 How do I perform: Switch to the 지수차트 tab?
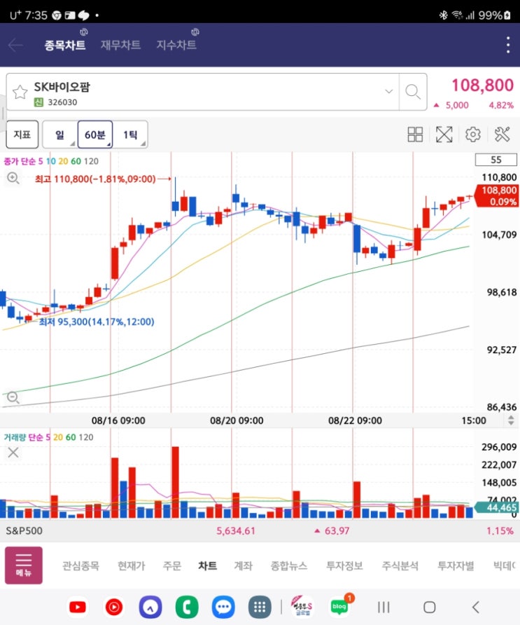click(x=176, y=45)
